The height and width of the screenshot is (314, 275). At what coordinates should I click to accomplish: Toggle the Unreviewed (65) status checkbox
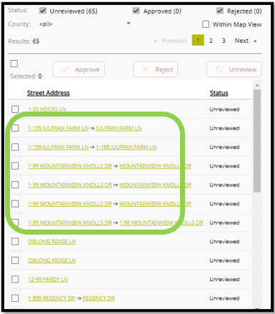[43, 11]
